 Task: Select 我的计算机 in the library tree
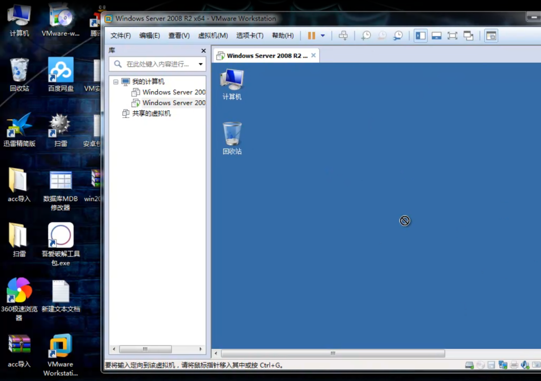pos(148,82)
